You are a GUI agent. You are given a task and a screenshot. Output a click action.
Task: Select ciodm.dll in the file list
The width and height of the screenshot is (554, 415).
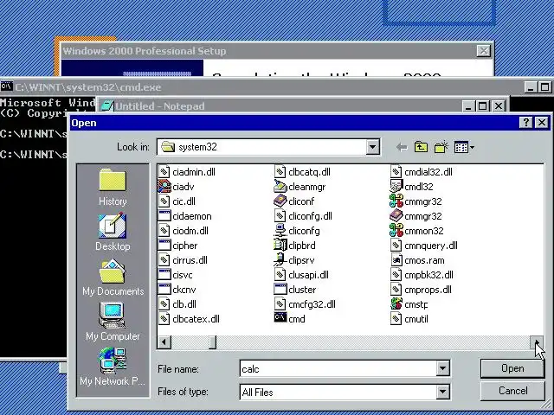pos(183,231)
